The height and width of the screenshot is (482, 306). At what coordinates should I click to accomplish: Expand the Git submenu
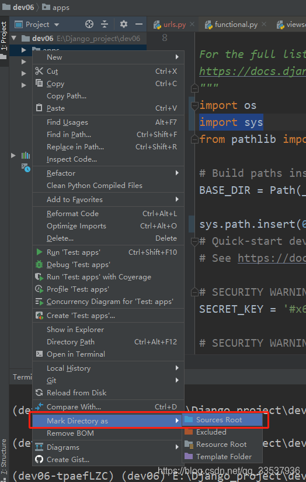[108, 381]
